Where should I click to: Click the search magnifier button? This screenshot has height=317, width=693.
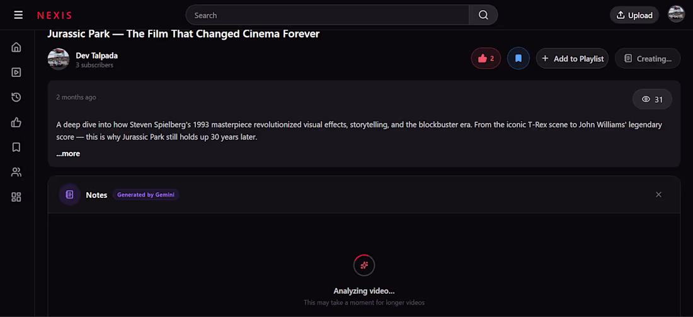click(483, 15)
